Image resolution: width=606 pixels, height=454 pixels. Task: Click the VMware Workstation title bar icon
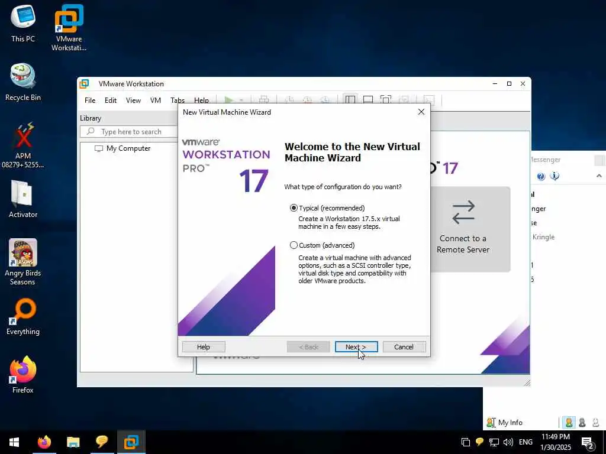pos(84,84)
